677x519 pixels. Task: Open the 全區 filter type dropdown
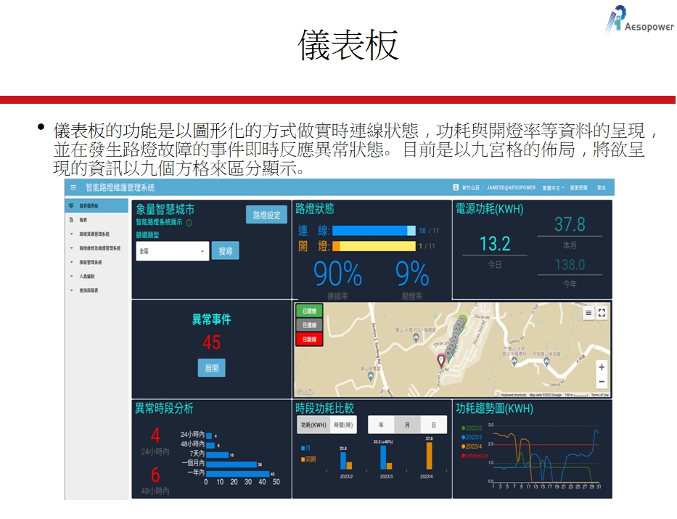[172, 251]
